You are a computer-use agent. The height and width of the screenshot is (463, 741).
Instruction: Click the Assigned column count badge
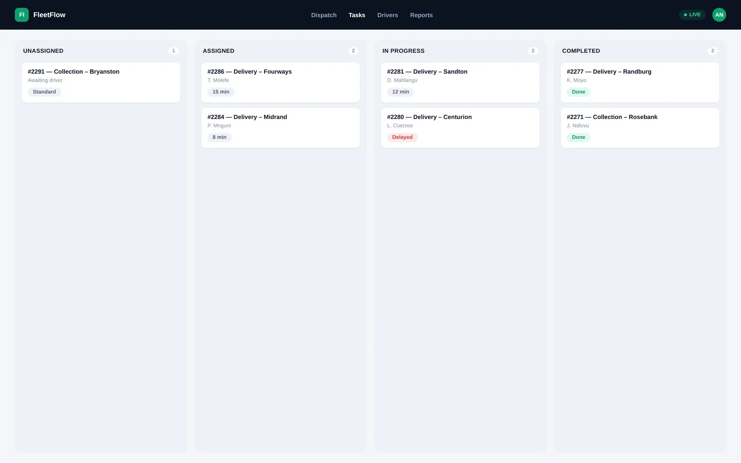pyautogui.click(x=353, y=51)
